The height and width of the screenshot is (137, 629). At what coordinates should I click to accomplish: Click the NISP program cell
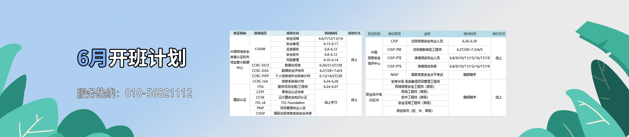tap(394, 75)
